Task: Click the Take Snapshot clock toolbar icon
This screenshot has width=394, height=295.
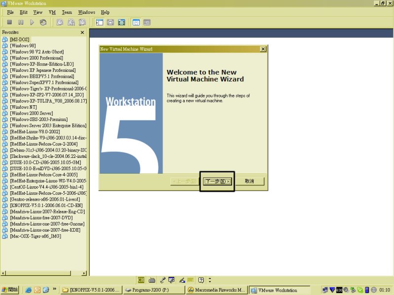Action: [60, 22]
